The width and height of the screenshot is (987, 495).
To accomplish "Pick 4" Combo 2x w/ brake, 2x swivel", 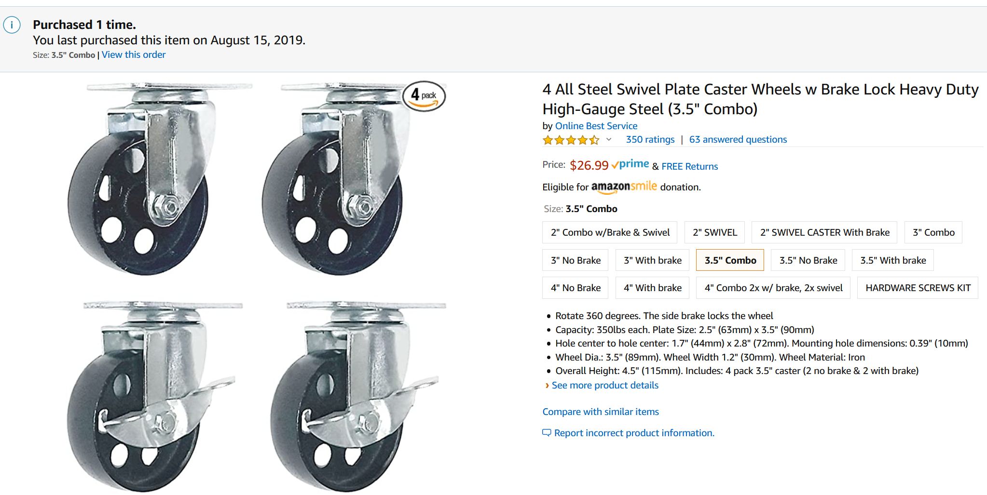I will click(773, 288).
